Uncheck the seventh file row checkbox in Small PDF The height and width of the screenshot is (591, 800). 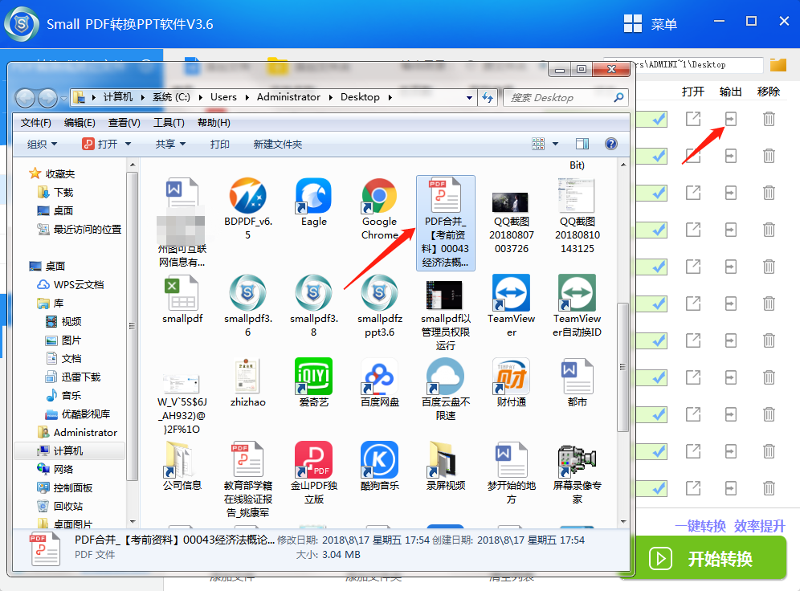pos(658,340)
